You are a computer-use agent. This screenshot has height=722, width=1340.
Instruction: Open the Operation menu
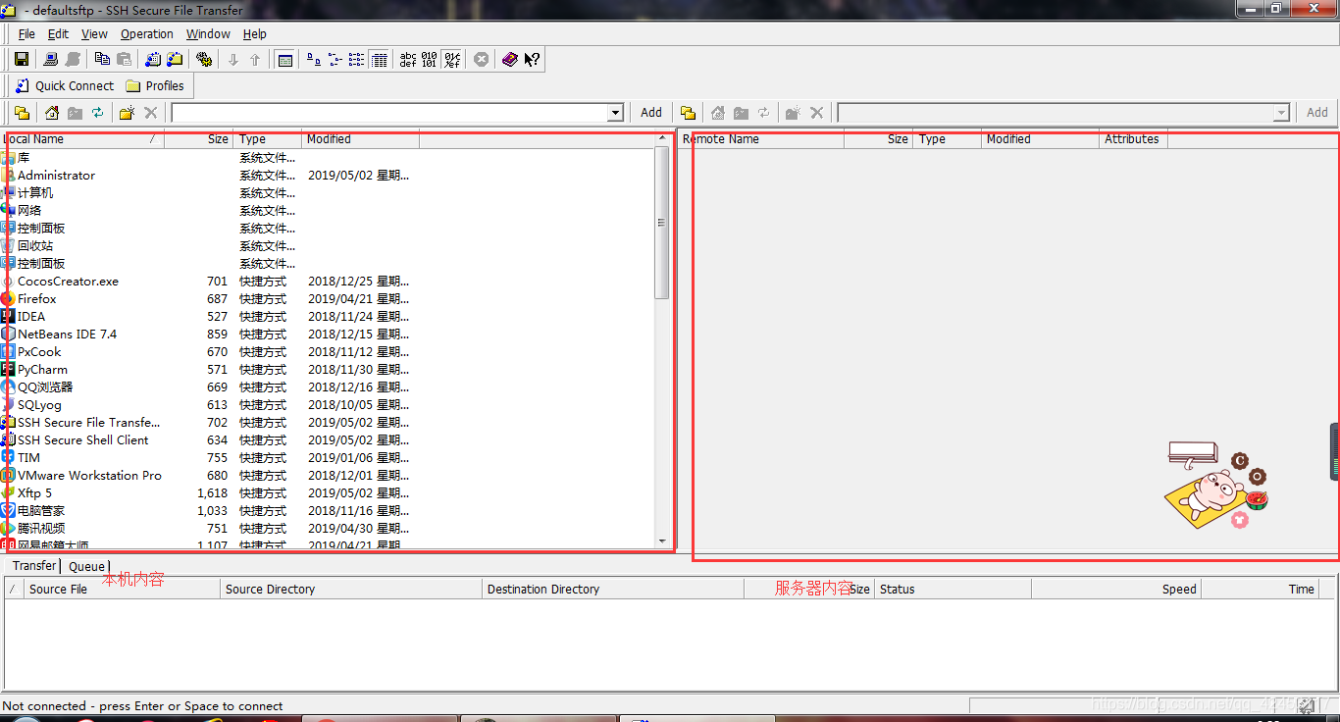147,33
